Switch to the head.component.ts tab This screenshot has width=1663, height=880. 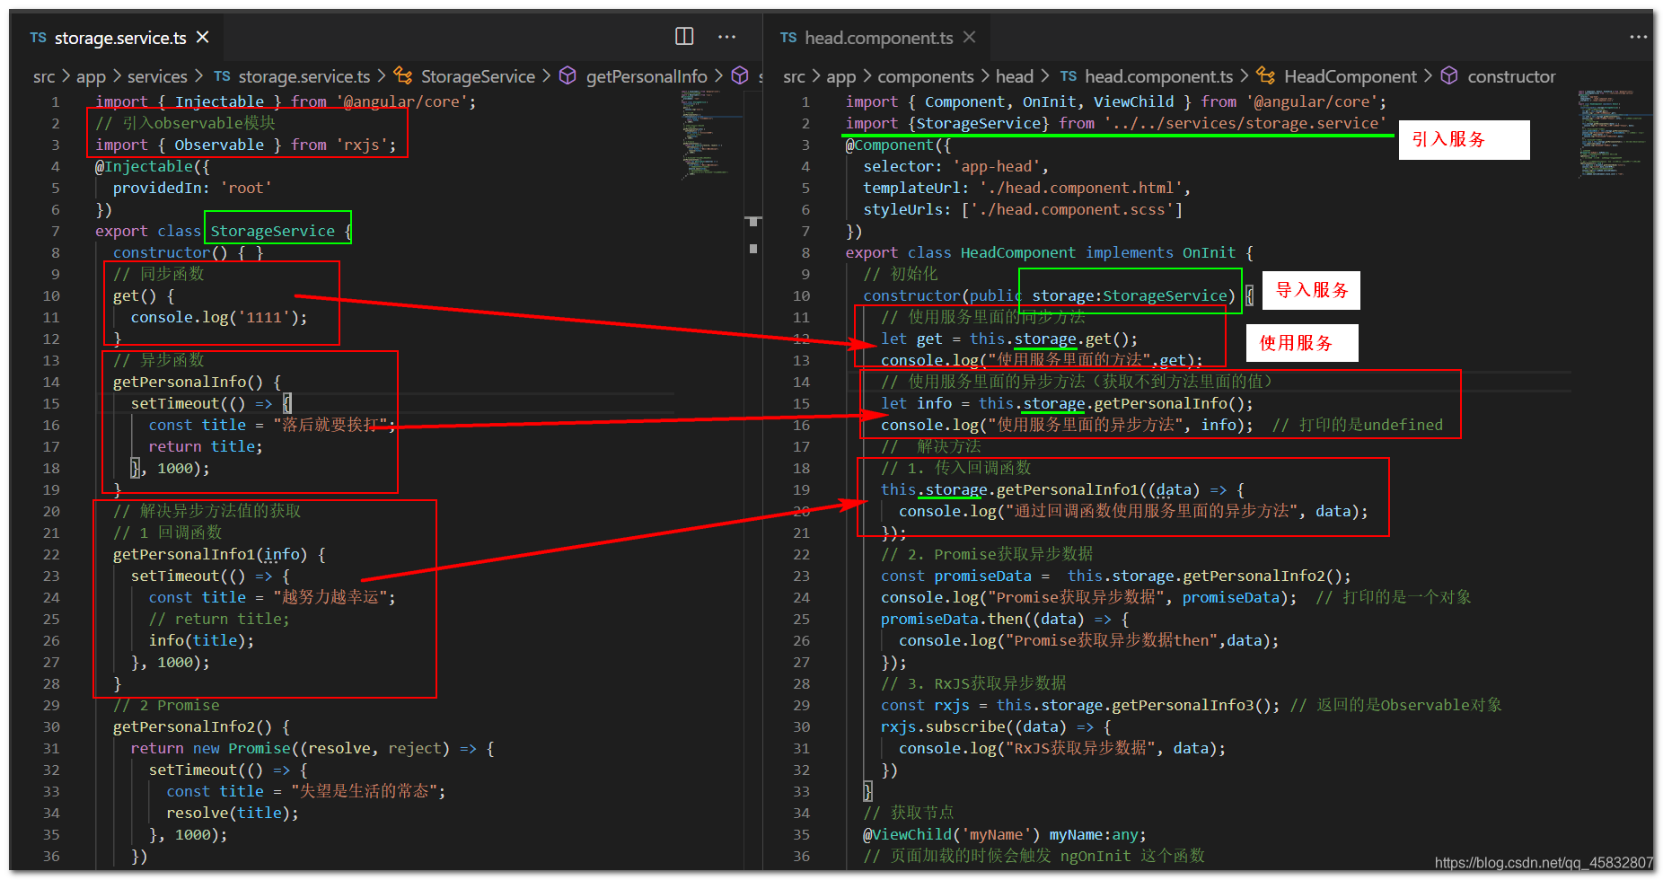(x=878, y=38)
